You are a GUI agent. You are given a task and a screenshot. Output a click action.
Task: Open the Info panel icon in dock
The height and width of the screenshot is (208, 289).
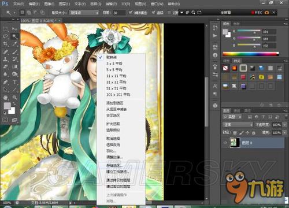(215, 55)
